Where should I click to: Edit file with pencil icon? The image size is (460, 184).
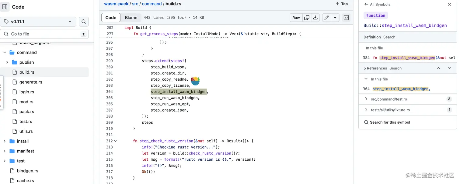point(326,18)
